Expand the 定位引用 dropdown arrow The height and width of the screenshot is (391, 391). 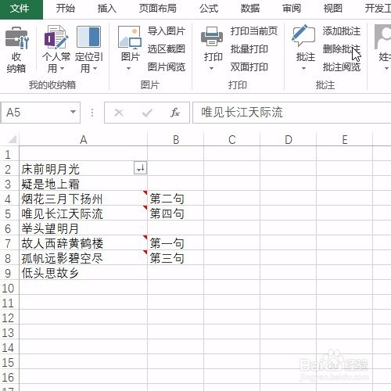click(x=95, y=69)
